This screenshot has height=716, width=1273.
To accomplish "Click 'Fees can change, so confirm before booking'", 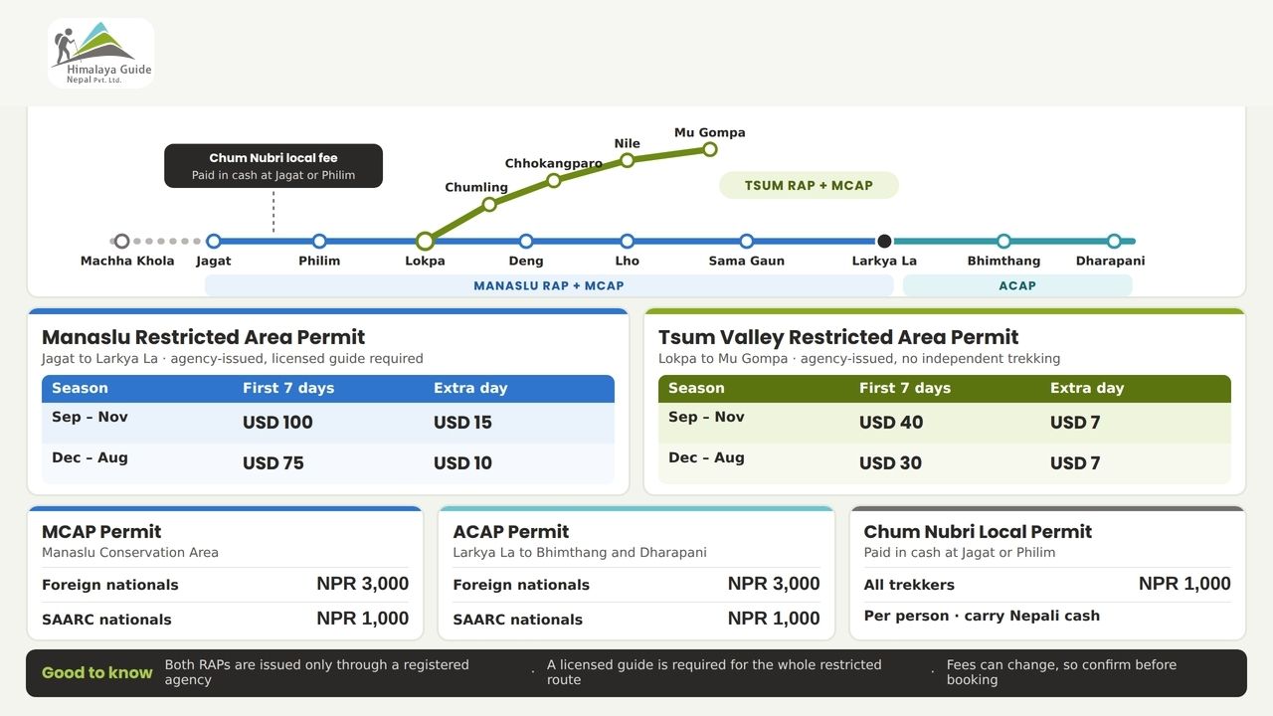I will [x=1061, y=672].
